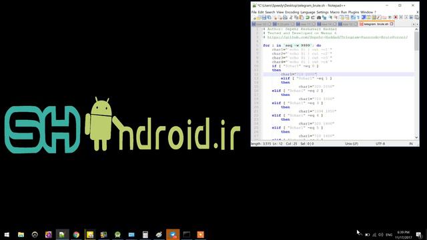Open Find with the binoculars icon
This screenshot has width=427, height=240.
(x=319, y=17)
